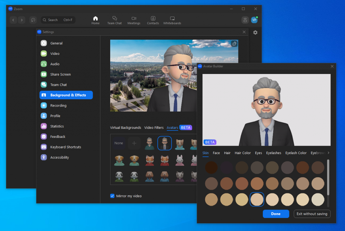The image size is (345, 231).
Task: Open Contacts from the top navigation
Action: pos(153,20)
